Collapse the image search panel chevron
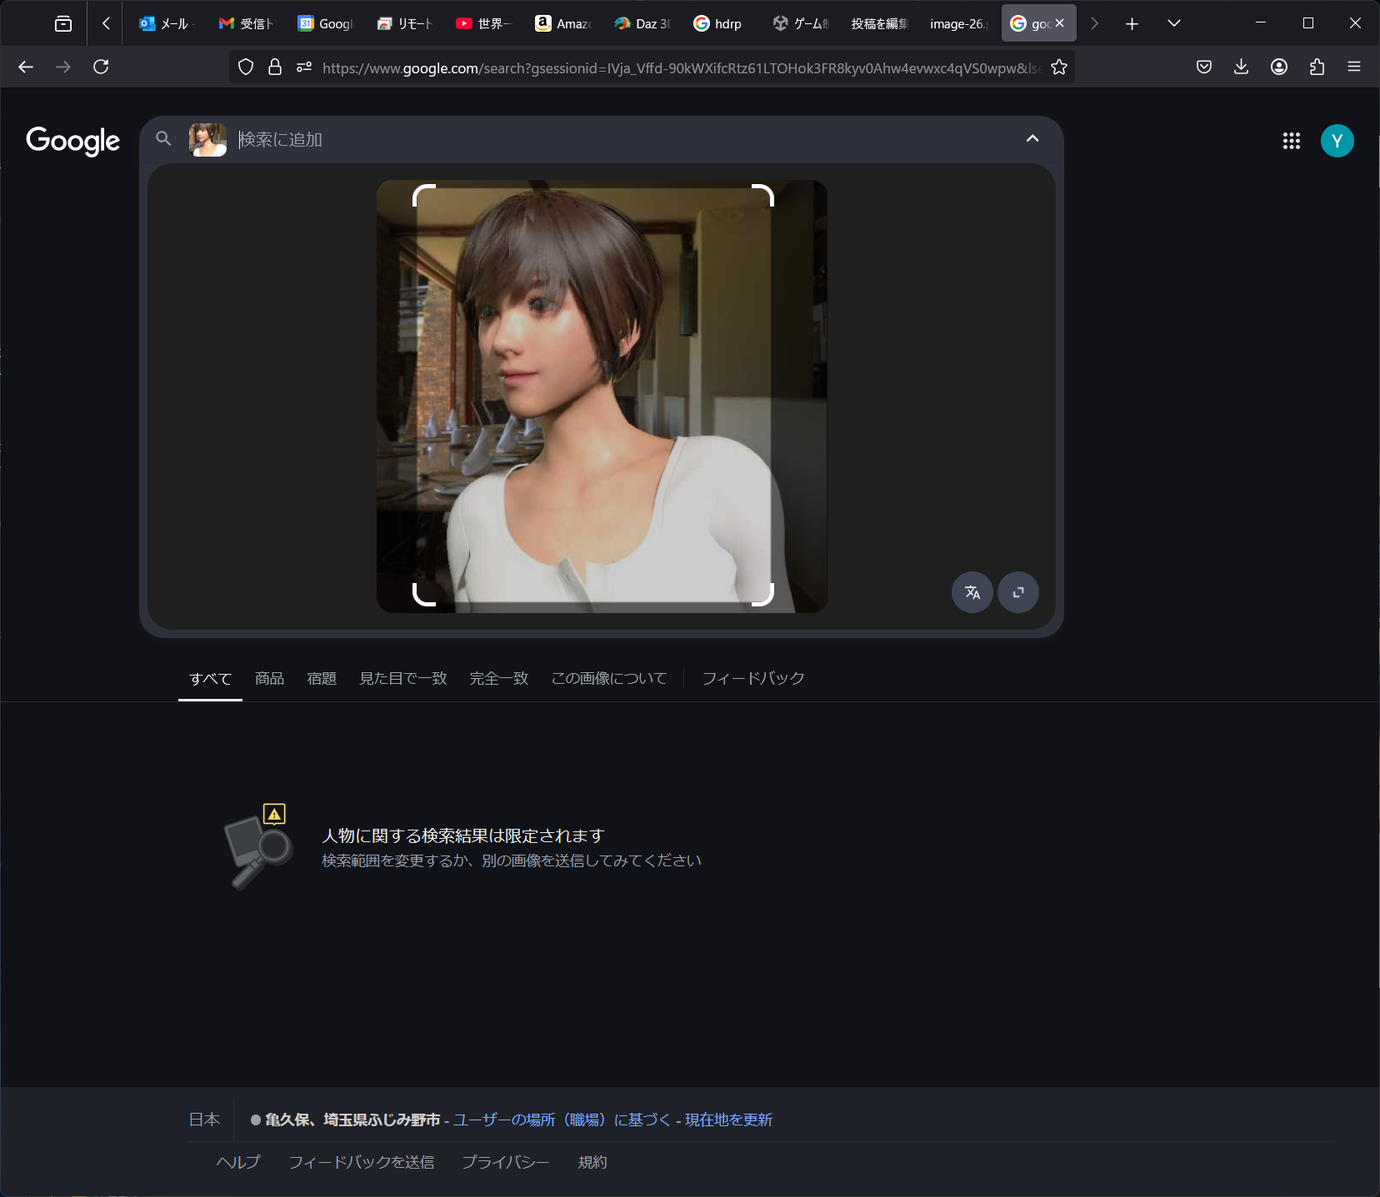 [1032, 139]
